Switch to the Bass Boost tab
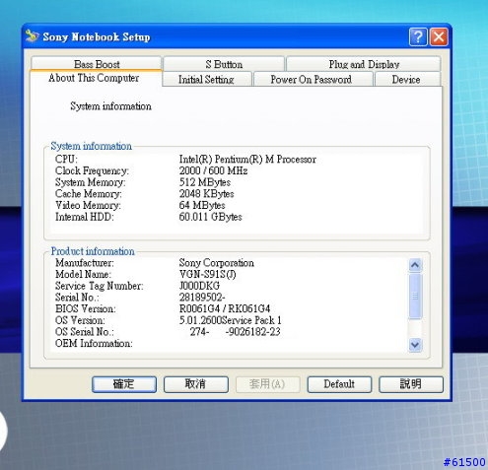The width and height of the screenshot is (488, 470). [97, 64]
